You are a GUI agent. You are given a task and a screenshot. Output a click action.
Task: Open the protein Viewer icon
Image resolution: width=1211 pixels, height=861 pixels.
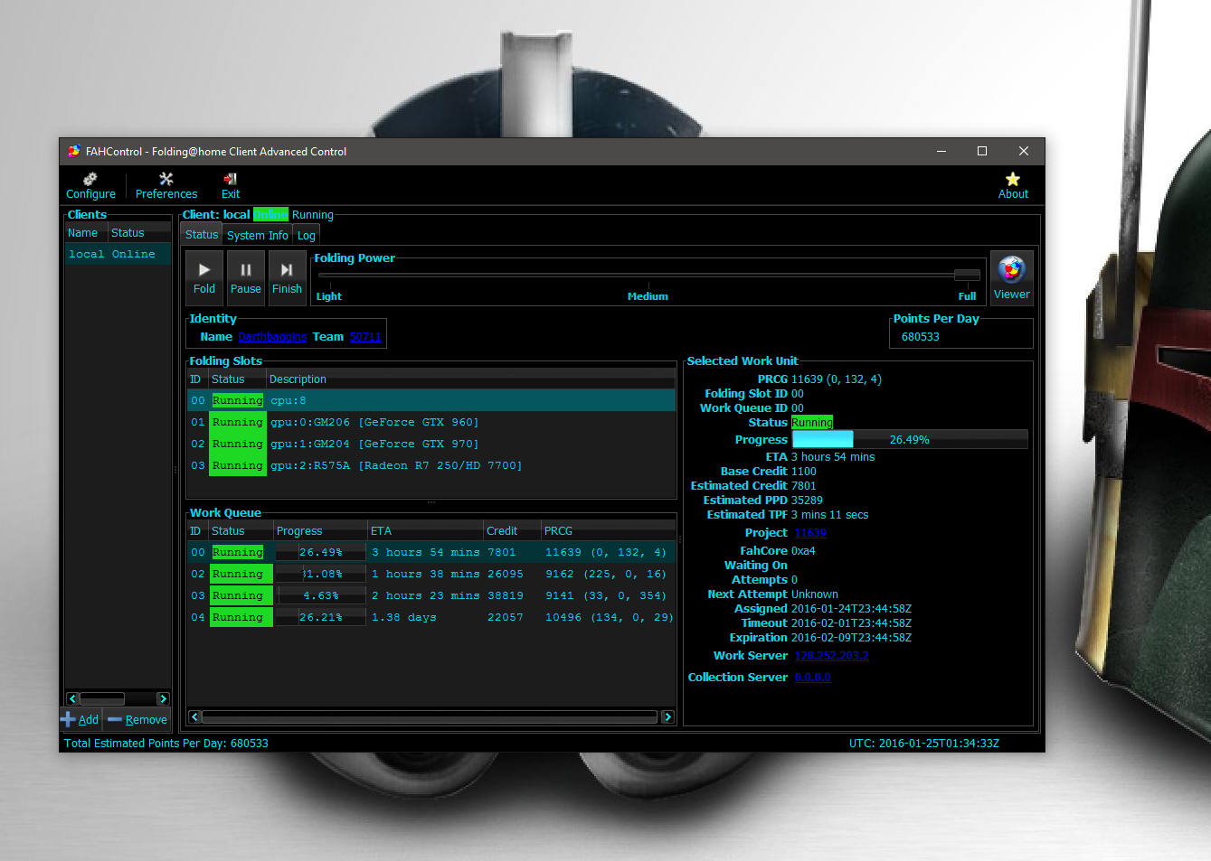click(x=1011, y=278)
